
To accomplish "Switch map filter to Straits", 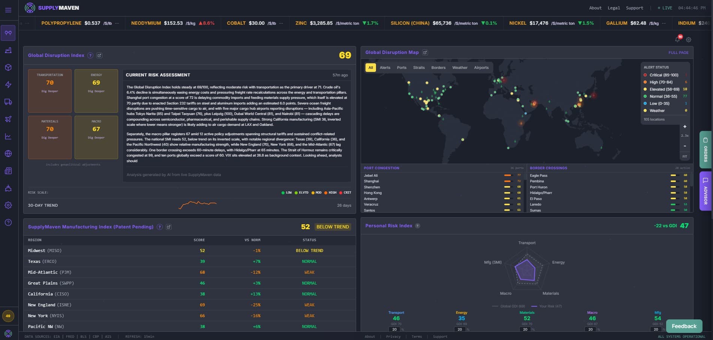I will pyautogui.click(x=419, y=68).
